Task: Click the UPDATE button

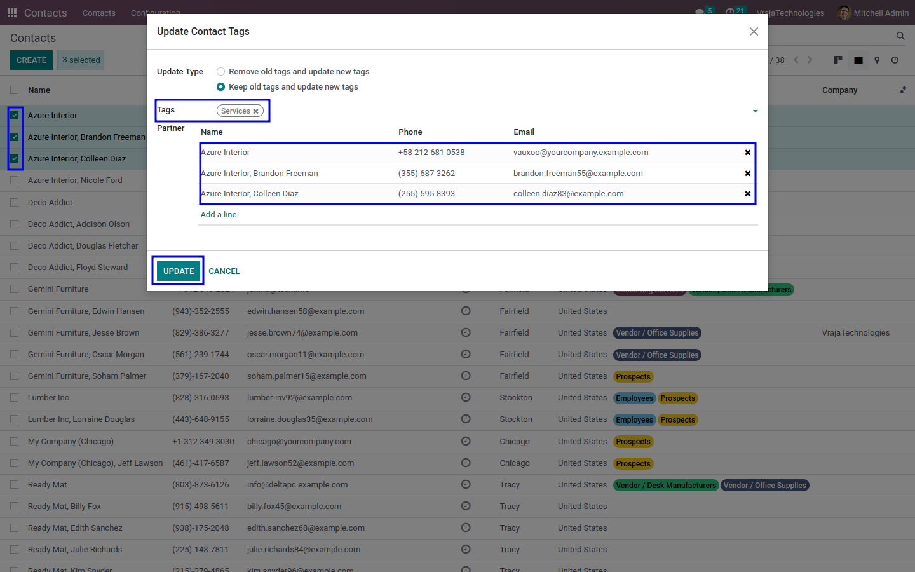Action: pos(179,271)
